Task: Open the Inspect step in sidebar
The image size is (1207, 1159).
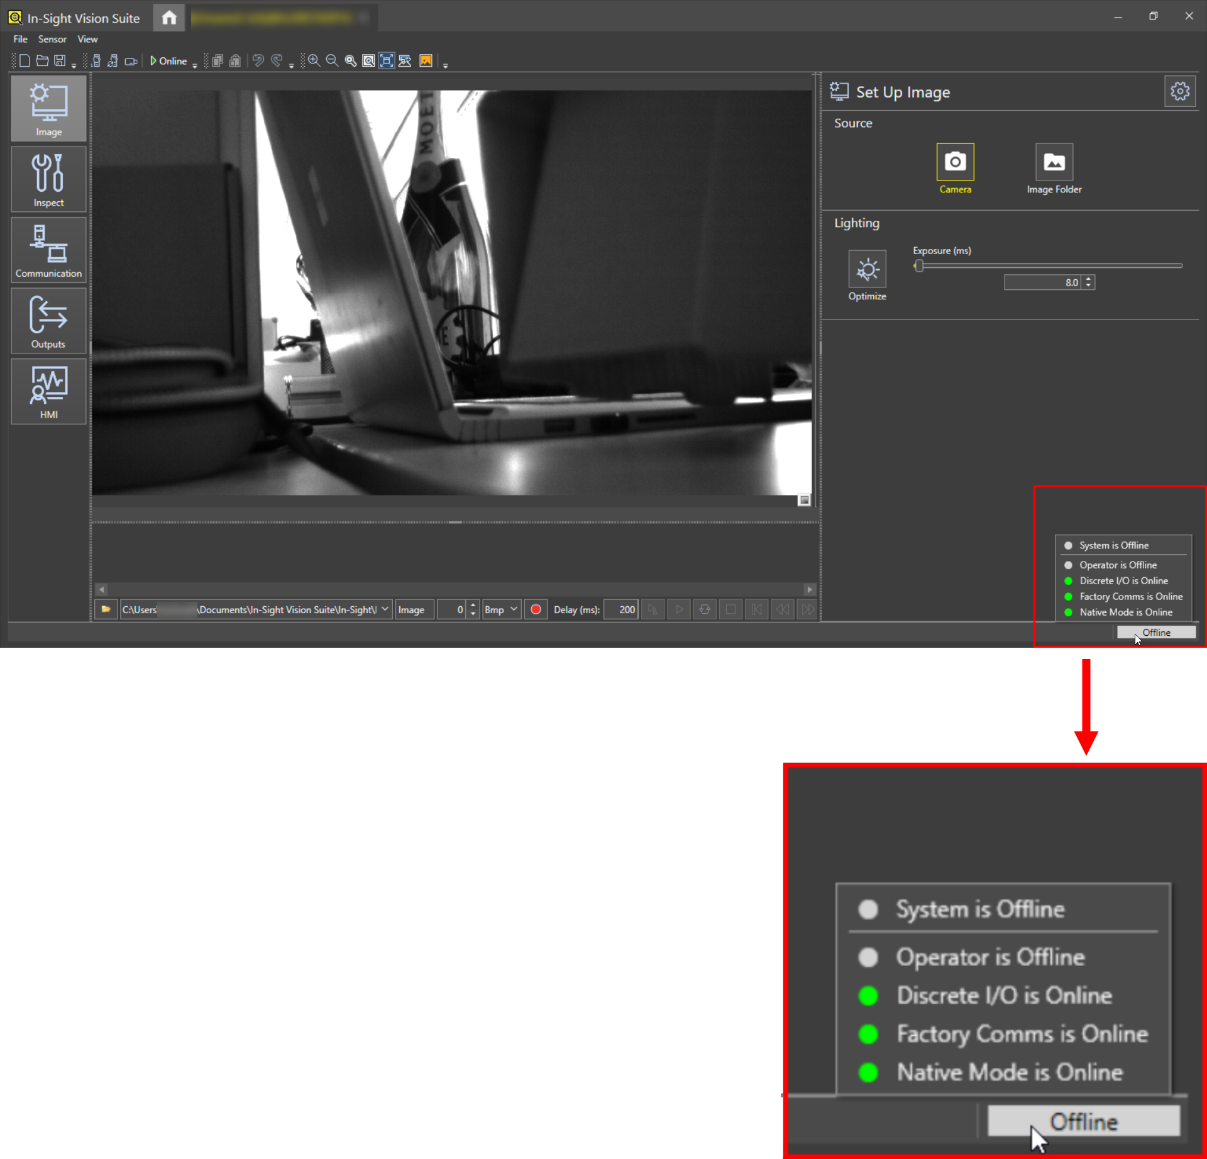Action: pos(48,180)
